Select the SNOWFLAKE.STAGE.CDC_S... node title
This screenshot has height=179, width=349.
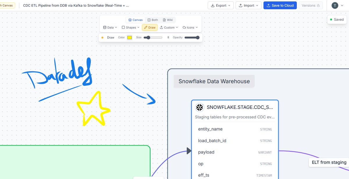[x=240, y=107]
